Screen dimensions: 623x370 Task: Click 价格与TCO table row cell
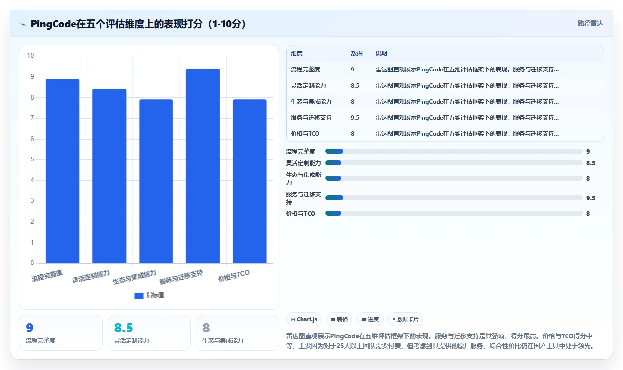click(x=305, y=134)
